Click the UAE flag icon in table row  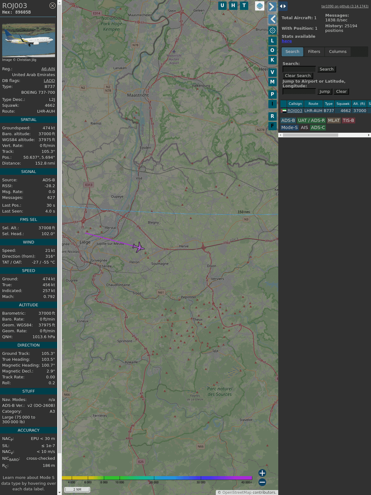(284, 111)
